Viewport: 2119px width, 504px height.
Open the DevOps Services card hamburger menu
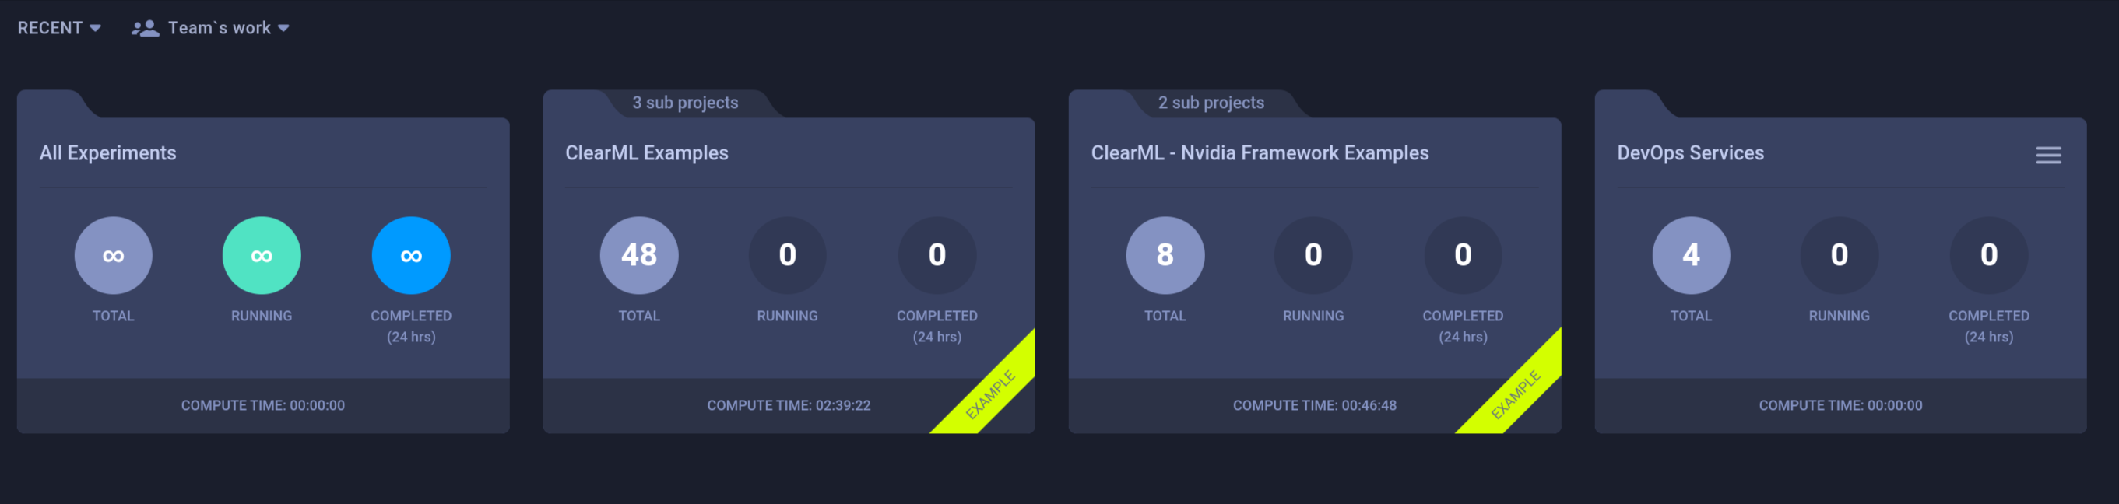(x=2047, y=156)
